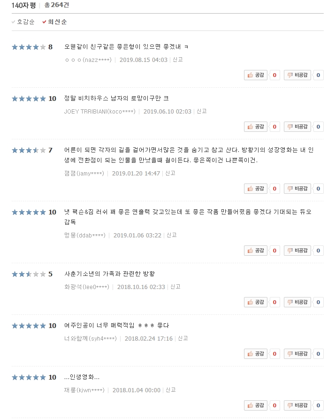Give 비공감 to the syh4**** review
This screenshot has height=419, width=335.
click(x=297, y=354)
